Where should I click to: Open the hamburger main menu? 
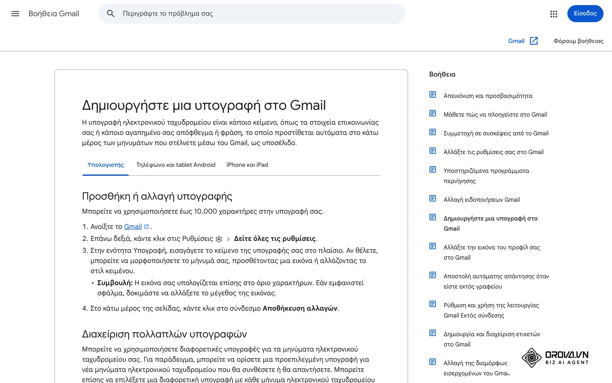15,14
